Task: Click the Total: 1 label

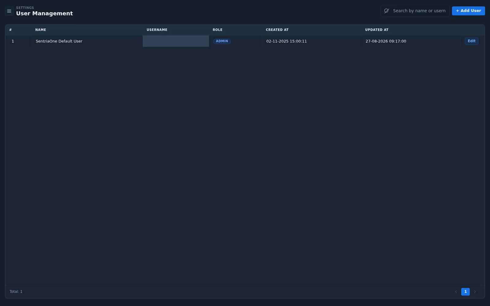Action: pyautogui.click(x=16, y=292)
